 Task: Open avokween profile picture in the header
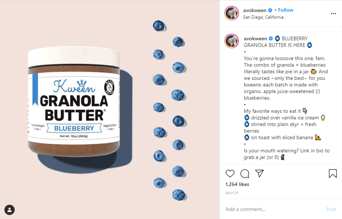(x=232, y=13)
